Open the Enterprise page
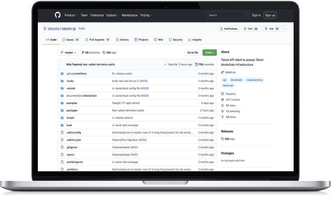This screenshot has height=203, width=331. (x=97, y=15)
